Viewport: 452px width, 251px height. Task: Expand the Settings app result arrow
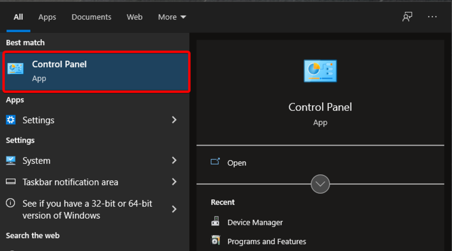click(x=174, y=120)
